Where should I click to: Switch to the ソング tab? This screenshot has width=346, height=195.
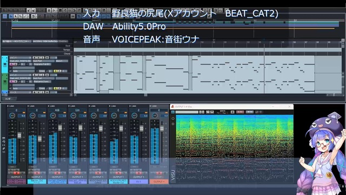point(8,99)
